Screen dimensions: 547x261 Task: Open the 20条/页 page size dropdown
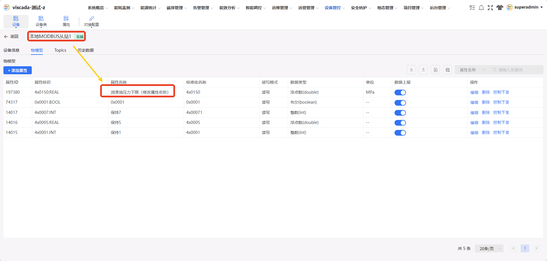pyautogui.click(x=489, y=248)
